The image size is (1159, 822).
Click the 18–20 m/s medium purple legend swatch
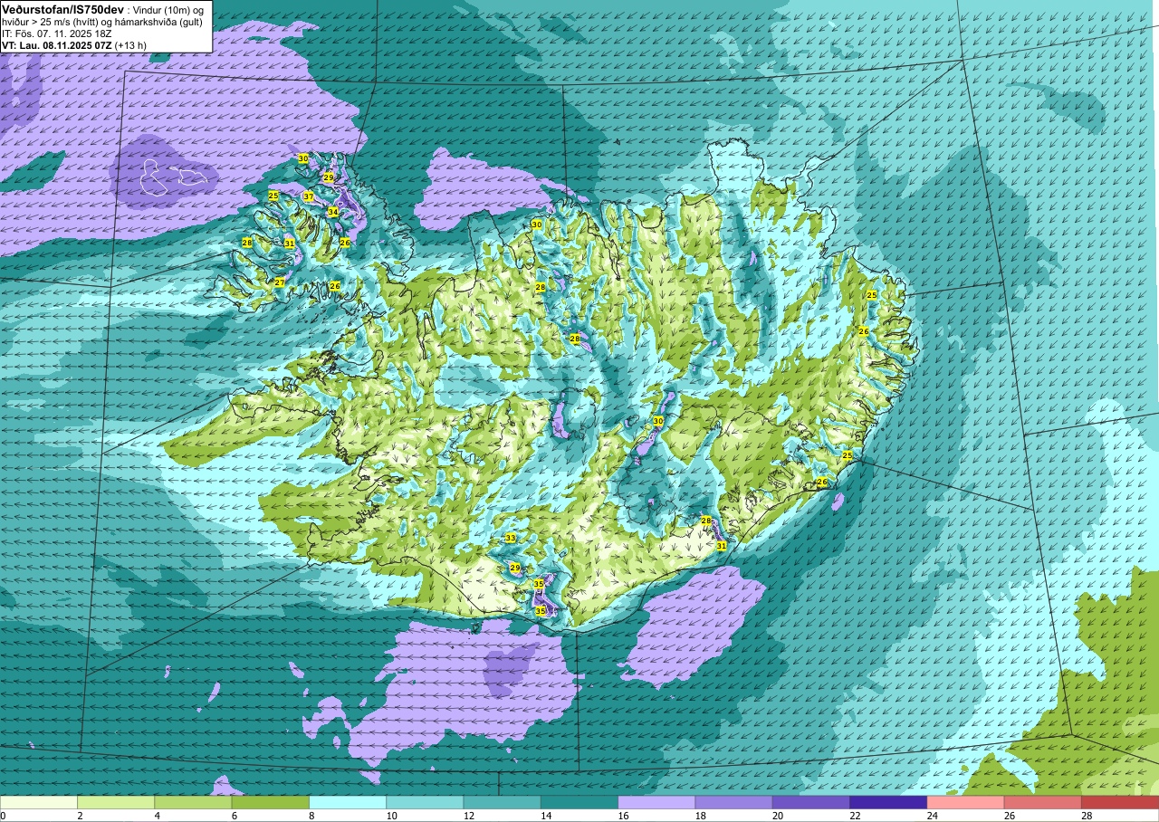point(733,802)
